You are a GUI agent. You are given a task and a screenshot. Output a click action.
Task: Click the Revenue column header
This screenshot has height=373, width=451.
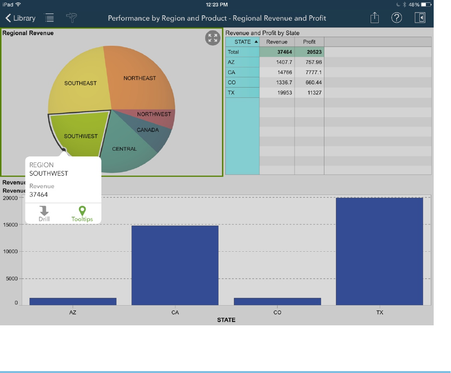pyautogui.click(x=277, y=42)
